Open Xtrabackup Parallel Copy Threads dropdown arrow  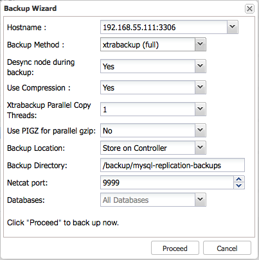point(201,109)
